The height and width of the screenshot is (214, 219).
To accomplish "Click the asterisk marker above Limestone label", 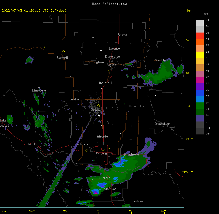I will (39, 88).
